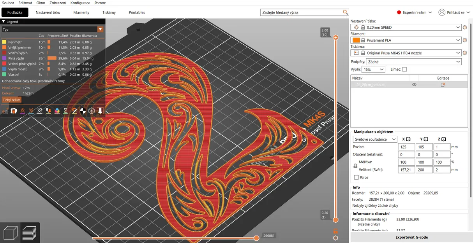
Task: Collapse the Legend panel triangle
Action: (x=4, y=22)
